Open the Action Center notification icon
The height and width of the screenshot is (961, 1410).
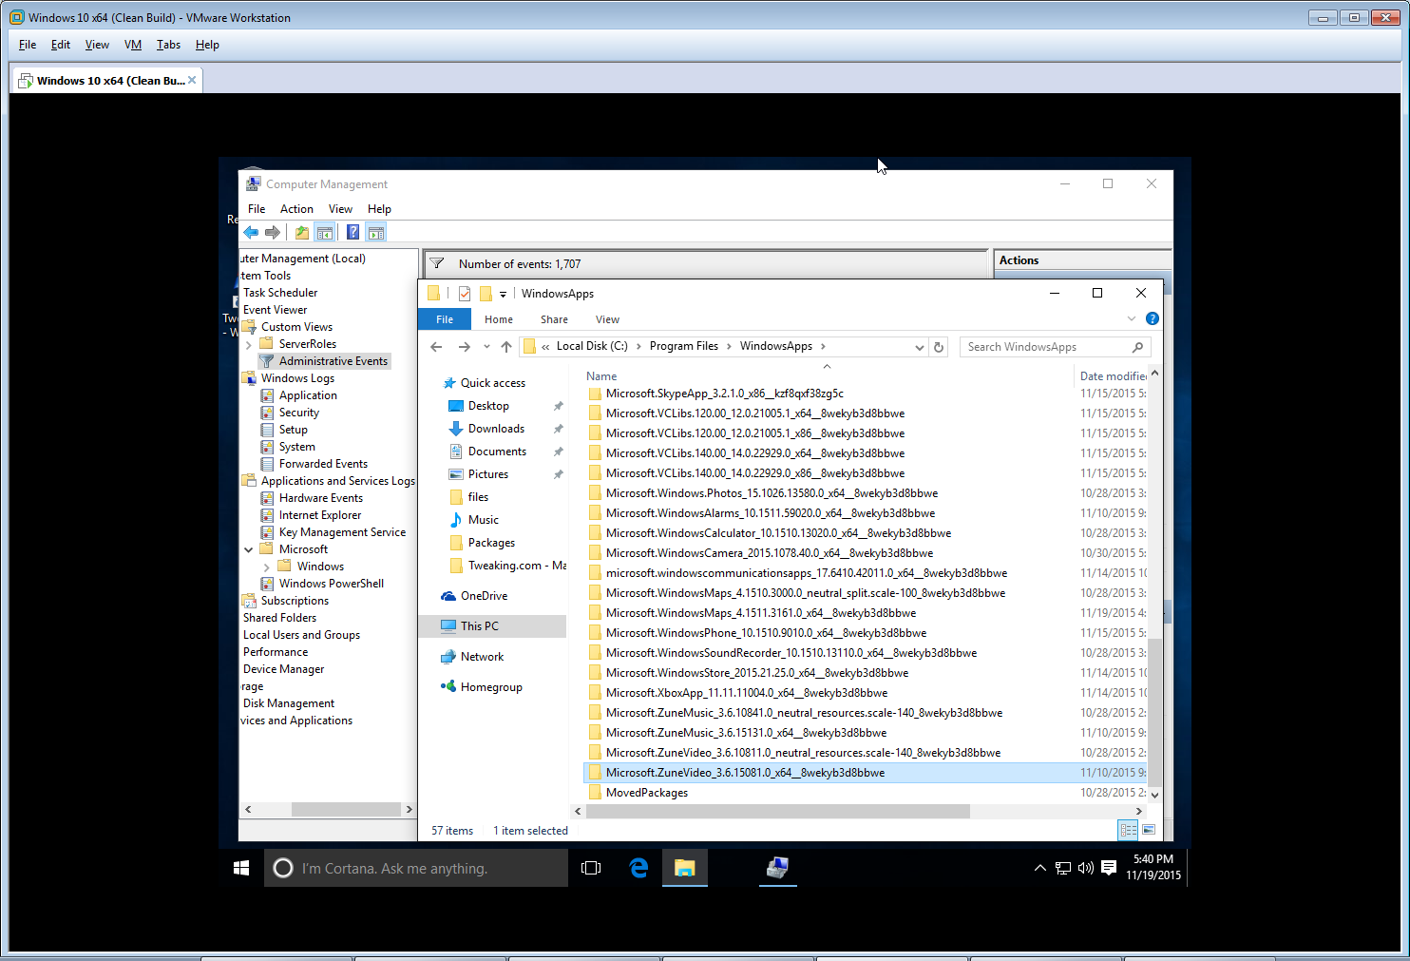tap(1108, 868)
